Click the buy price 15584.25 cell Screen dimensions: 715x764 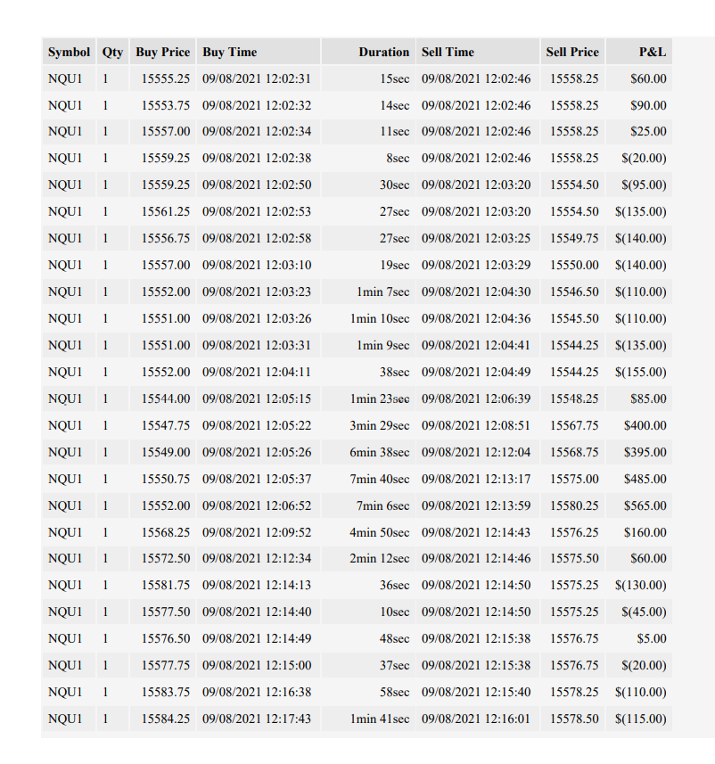coord(163,719)
